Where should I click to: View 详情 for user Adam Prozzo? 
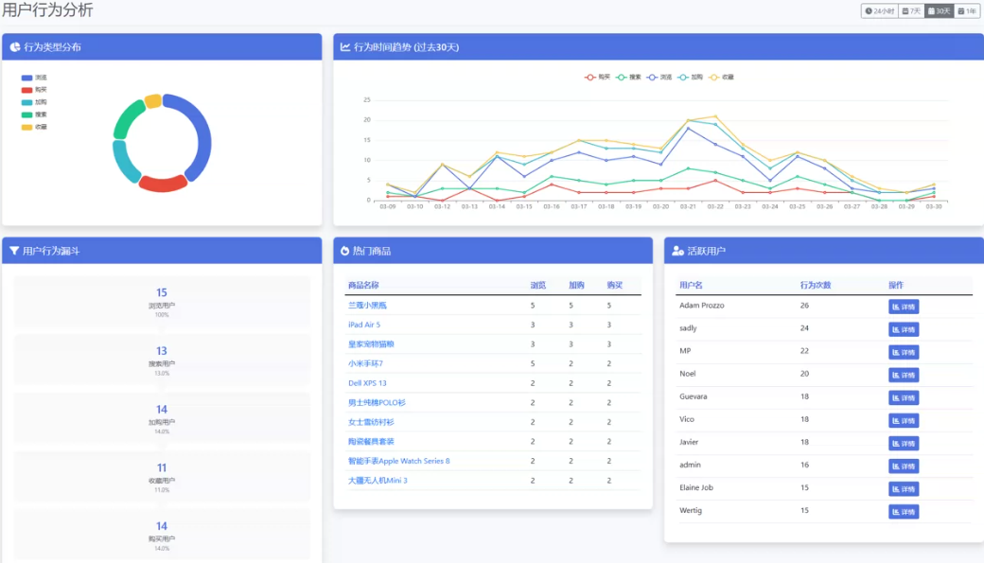(x=904, y=307)
